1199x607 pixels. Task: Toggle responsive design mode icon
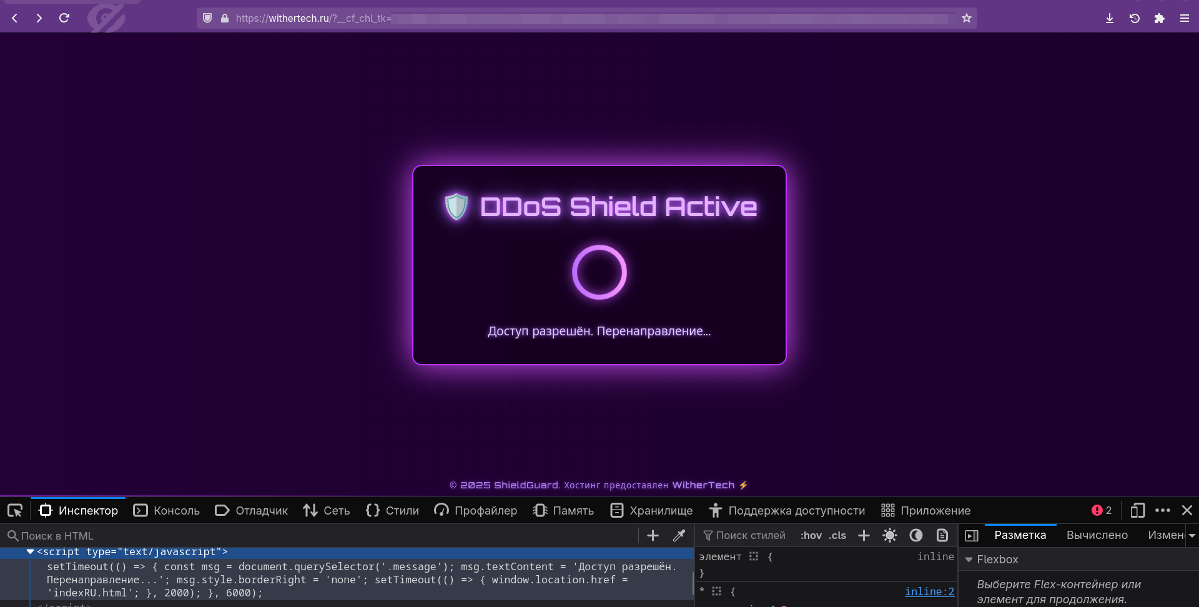click(1137, 511)
